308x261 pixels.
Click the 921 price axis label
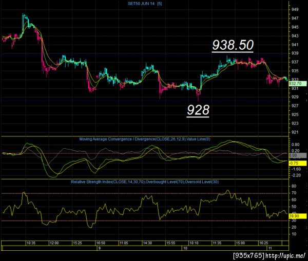coord(295,132)
